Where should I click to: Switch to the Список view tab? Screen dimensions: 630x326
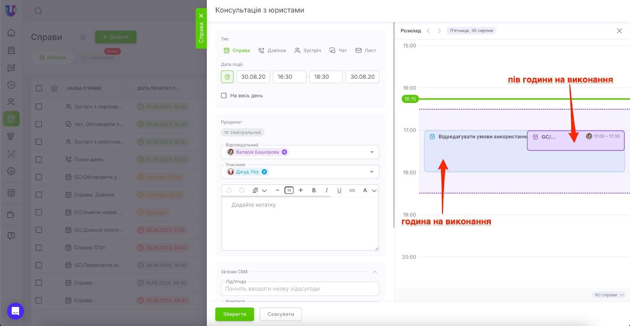pyautogui.click(x=52, y=58)
